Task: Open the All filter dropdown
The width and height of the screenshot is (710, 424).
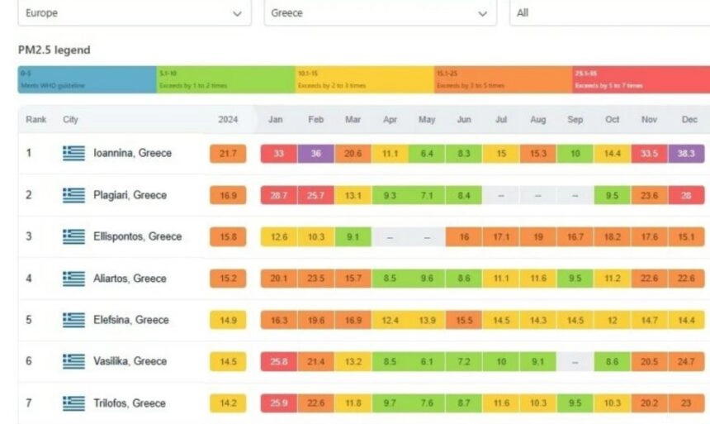Action: click(x=608, y=13)
